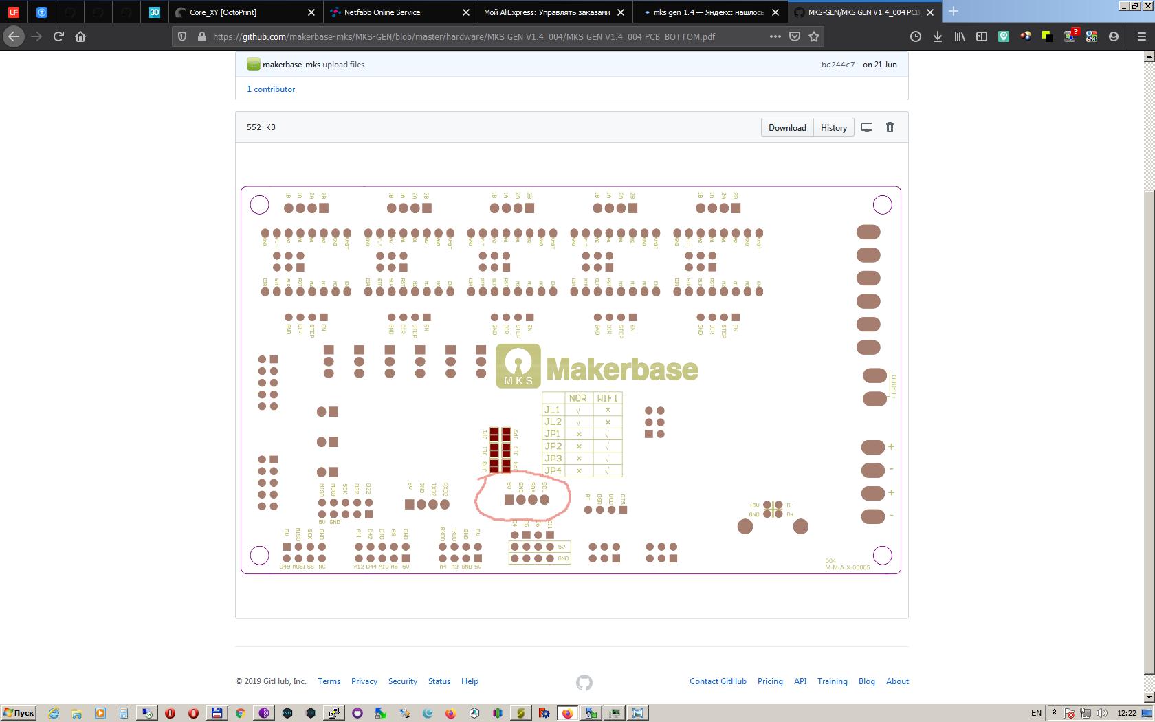The image size is (1155, 722).
Task: Open the 1 contributor link
Action: 271,89
